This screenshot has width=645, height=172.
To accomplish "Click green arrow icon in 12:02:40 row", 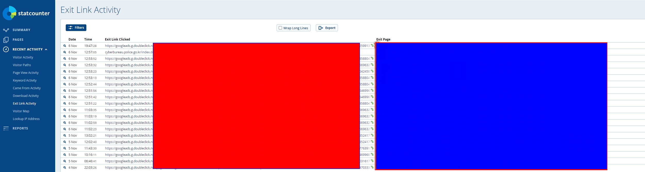I will click(x=372, y=142).
